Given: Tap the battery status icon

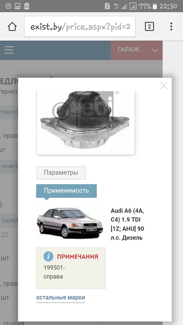Looking at the screenshot, I should tap(155, 6).
